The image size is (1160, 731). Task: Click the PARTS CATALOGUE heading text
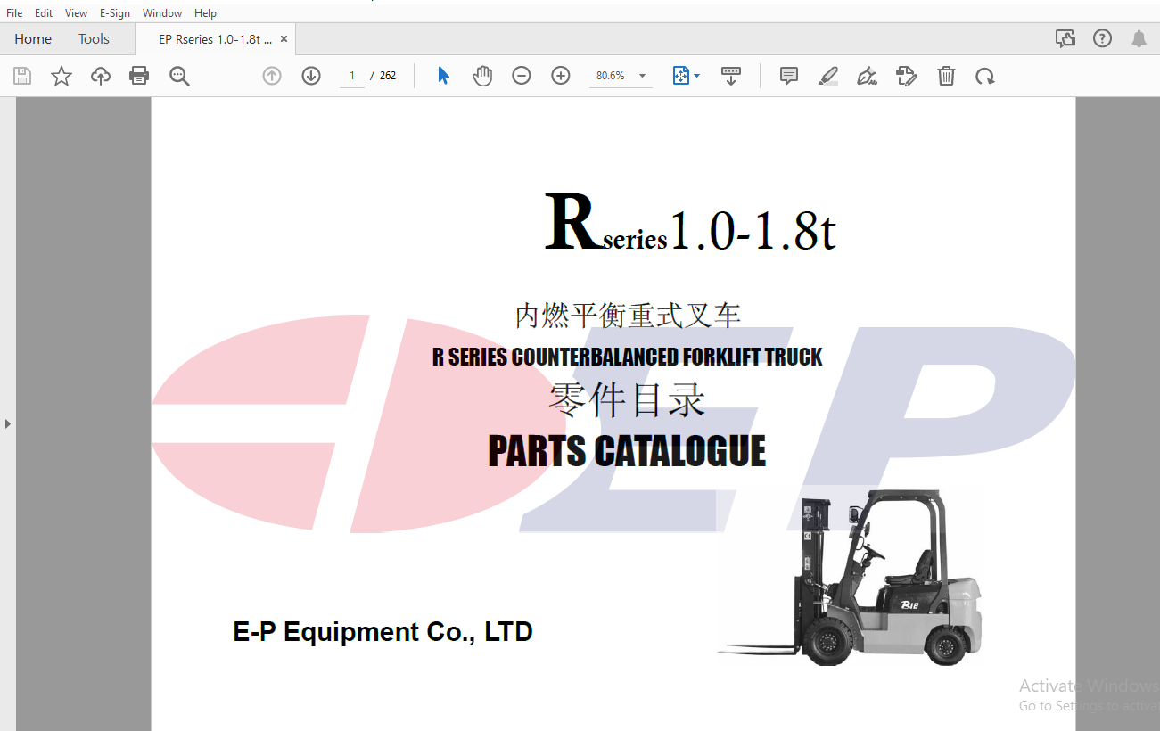[x=627, y=451]
